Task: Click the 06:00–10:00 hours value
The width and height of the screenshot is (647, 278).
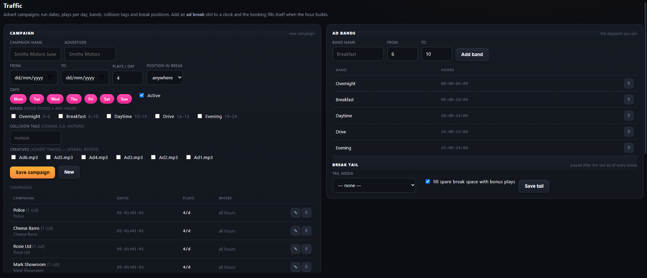Action: pyautogui.click(x=454, y=100)
